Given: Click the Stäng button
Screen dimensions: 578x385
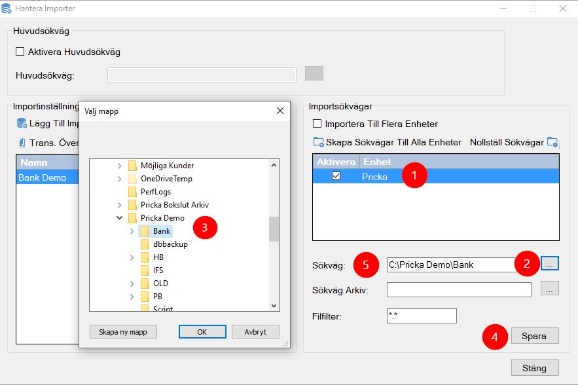Looking at the screenshot, I should point(535,368).
